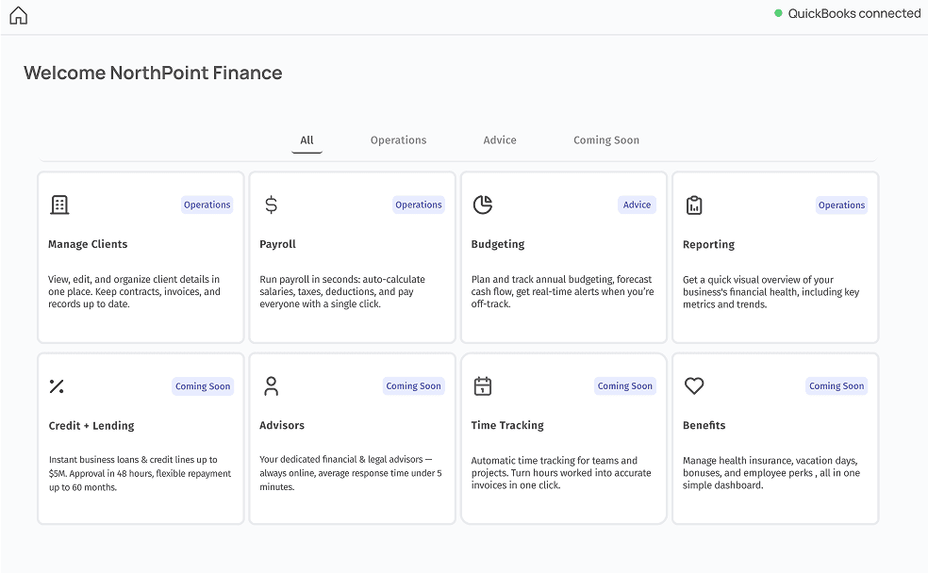Click the Advice badge on the Budgeting card
The image size is (928, 573).
(637, 205)
